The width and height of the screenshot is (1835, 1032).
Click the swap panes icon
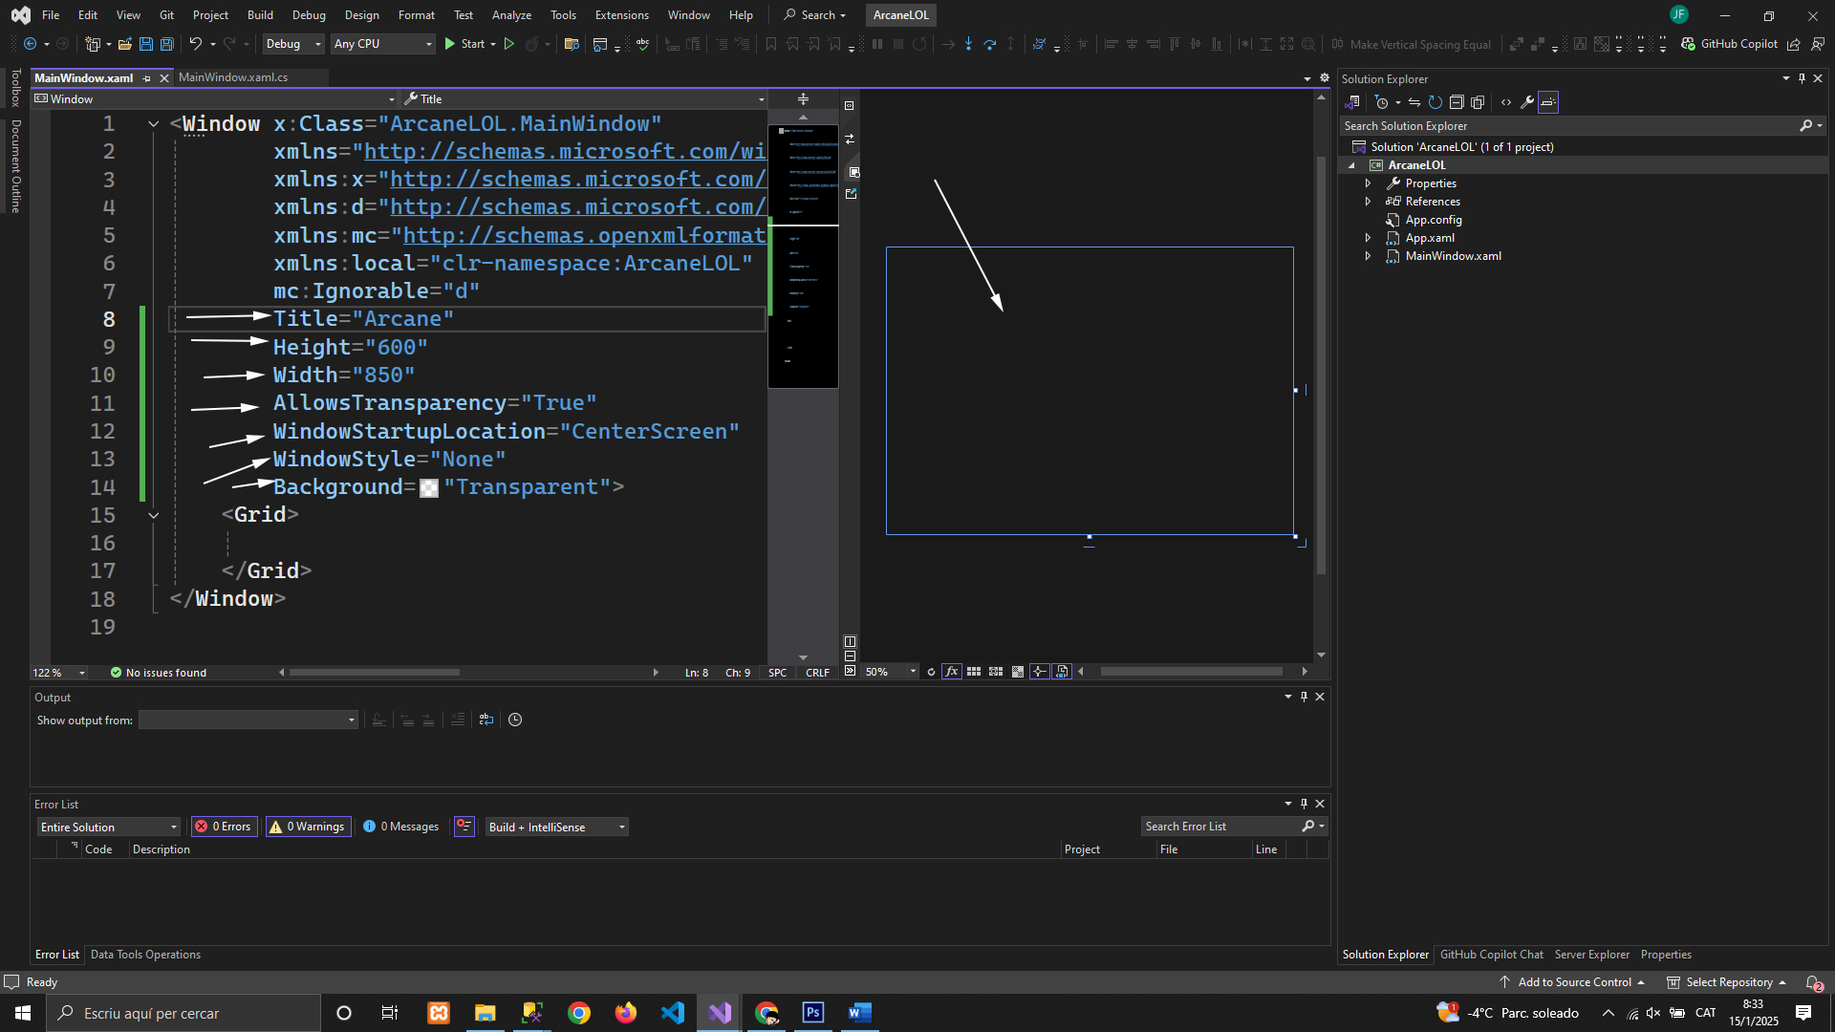pyautogui.click(x=850, y=140)
